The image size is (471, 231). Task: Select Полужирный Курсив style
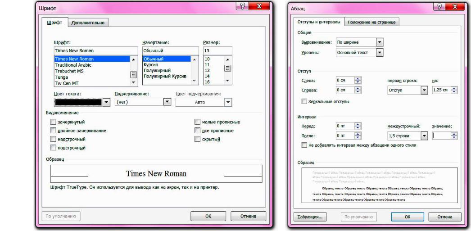pos(167,76)
